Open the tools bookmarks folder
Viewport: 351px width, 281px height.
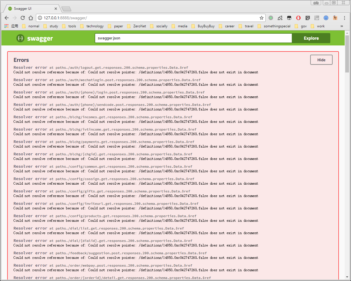tap(69, 26)
